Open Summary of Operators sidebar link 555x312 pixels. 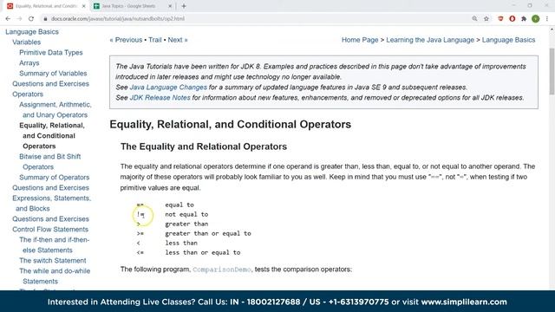pyautogui.click(x=54, y=177)
